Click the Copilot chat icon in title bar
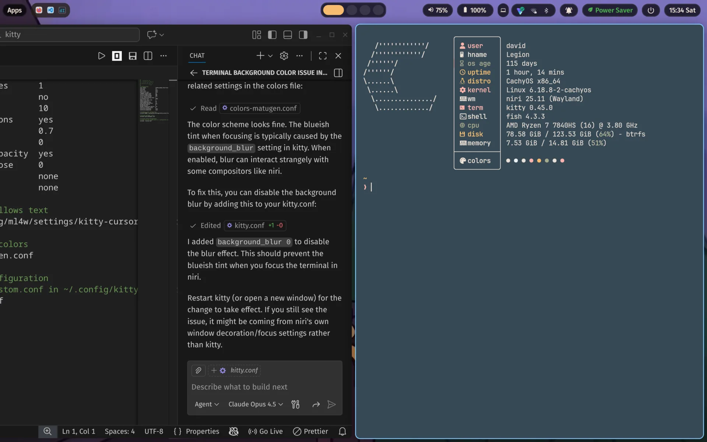Screen dimensions: 707x442 pyautogui.click(x=151, y=34)
